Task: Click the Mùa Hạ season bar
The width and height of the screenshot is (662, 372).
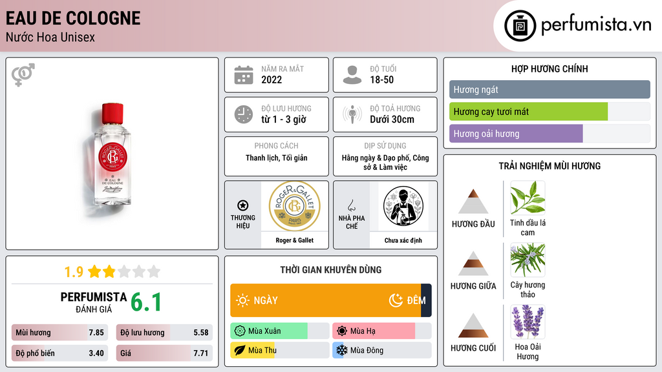Action: click(x=381, y=331)
